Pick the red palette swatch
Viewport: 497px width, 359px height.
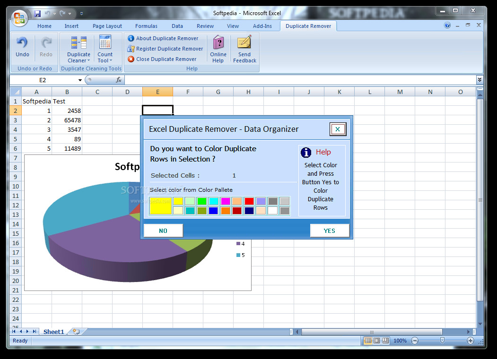click(249, 201)
